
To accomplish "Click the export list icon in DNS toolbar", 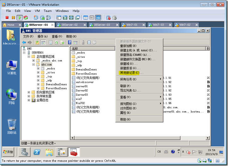I will 62,42.
